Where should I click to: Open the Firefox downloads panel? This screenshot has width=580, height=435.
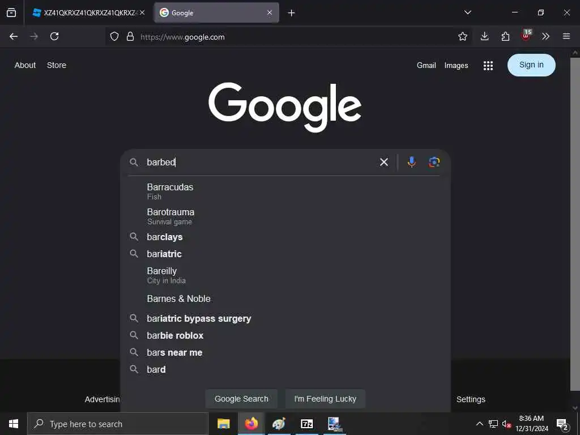485,36
